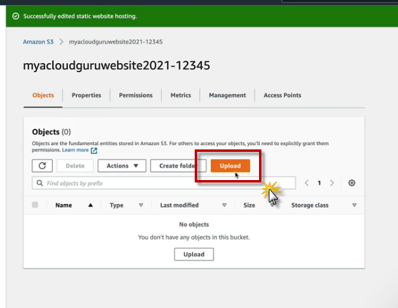Click the Create folder button
The height and width of the screenshot is (308, 398).
click(178, 166)
